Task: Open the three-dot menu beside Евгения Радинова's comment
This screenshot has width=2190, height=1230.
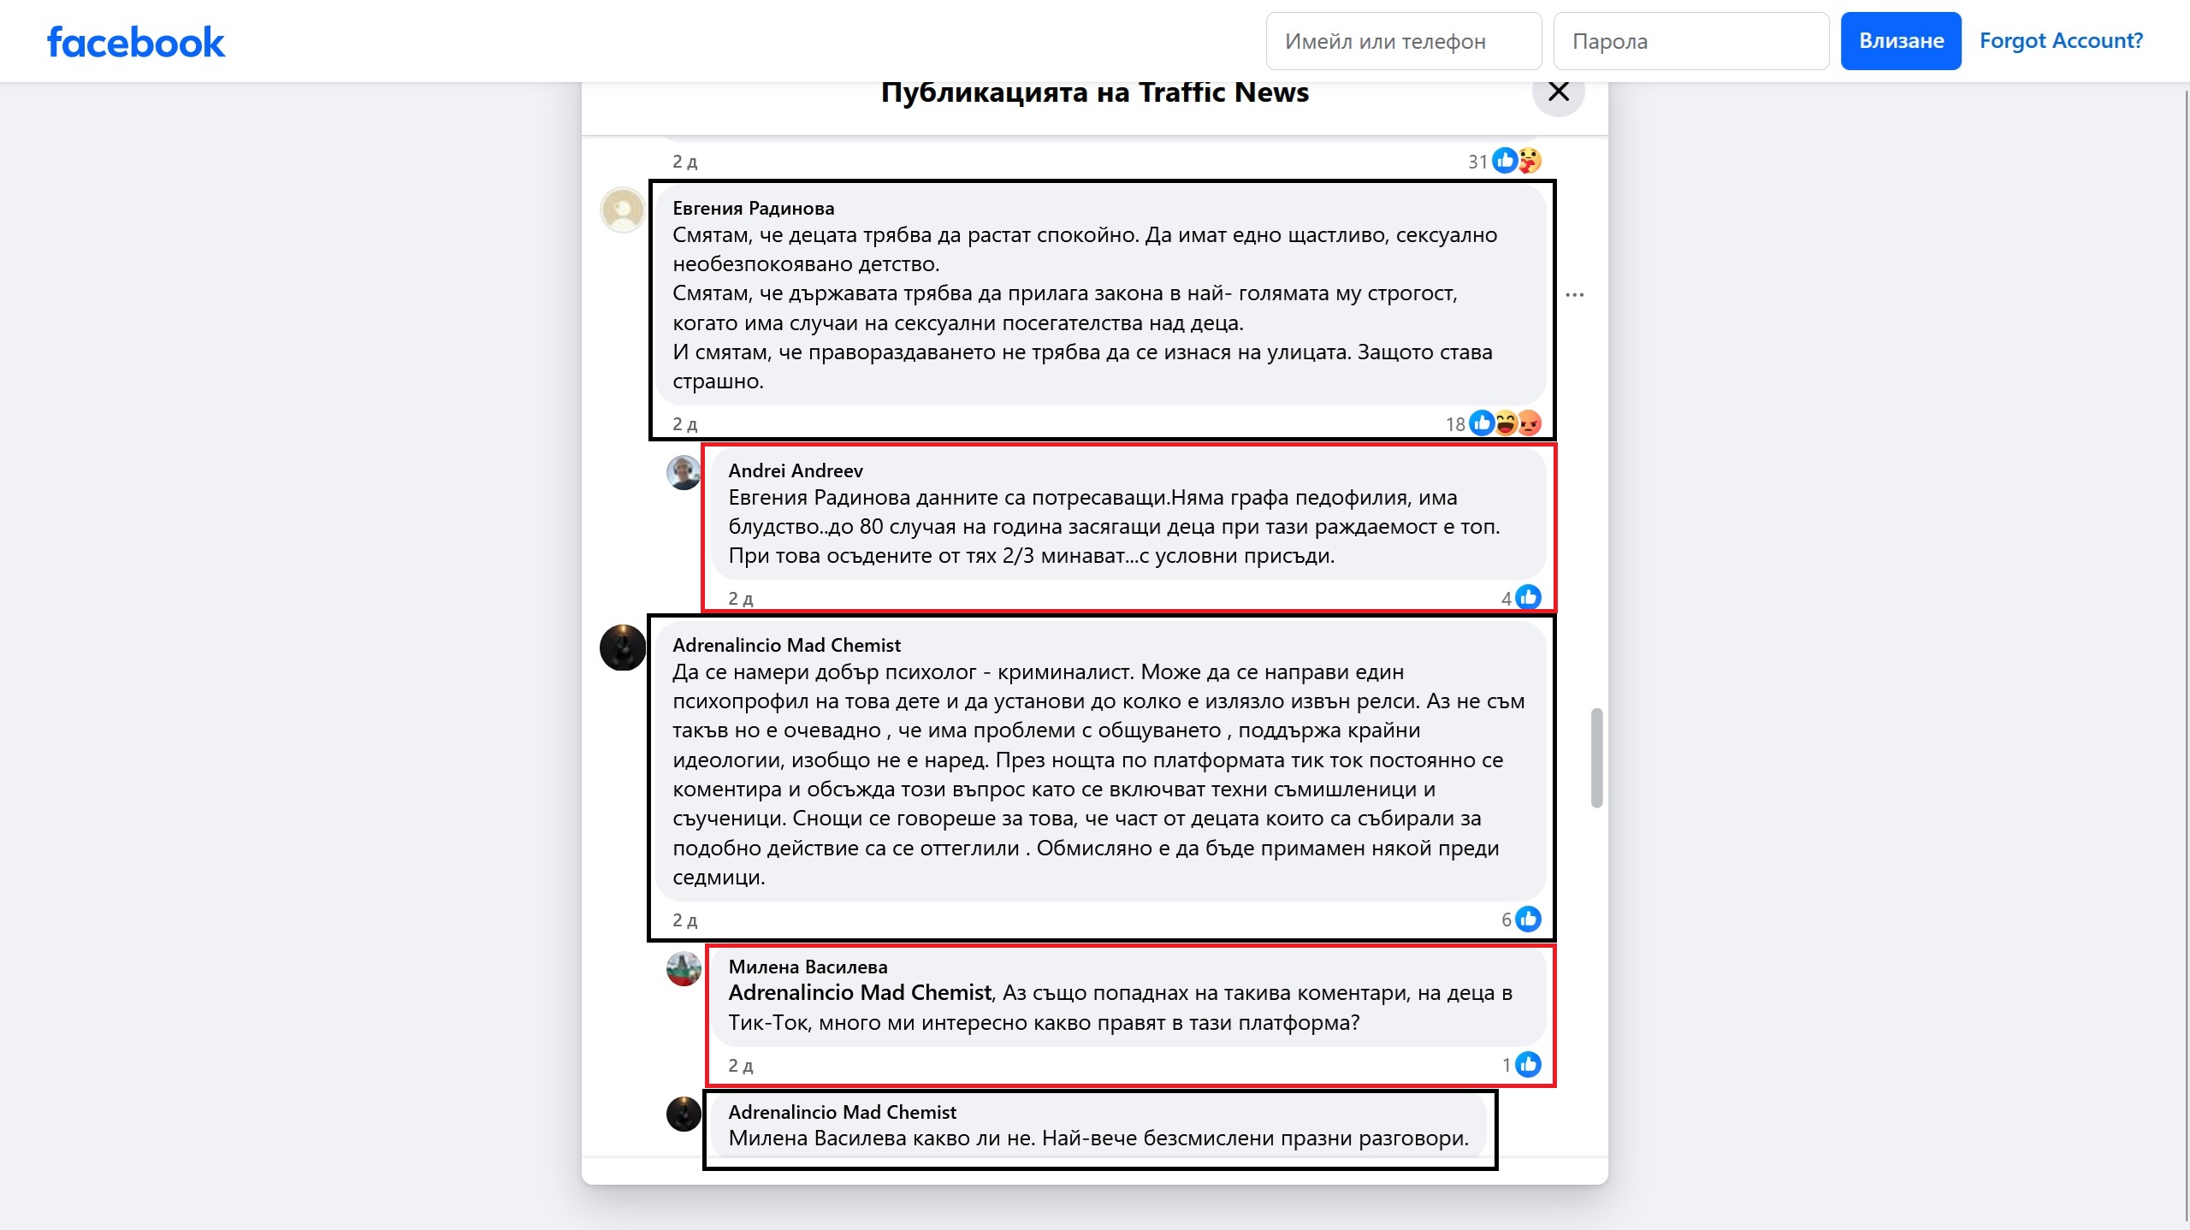Action: [1575, 295]
